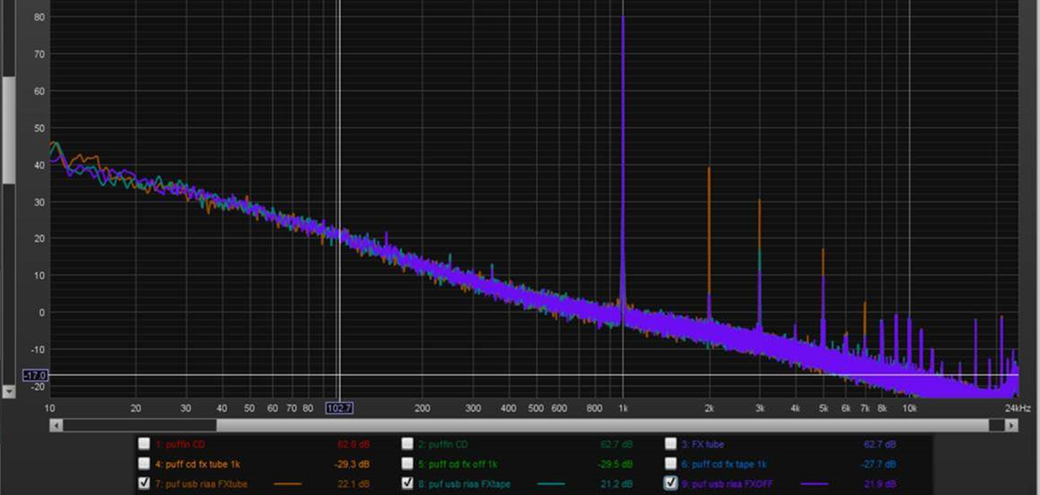Enable the trace 2 puffin CD checkbox
The image size is (1040, 495).
(x=407, y=444)
